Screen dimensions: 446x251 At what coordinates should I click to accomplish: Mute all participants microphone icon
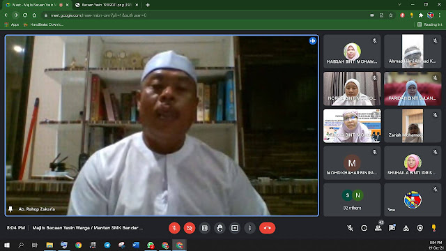pos(350,228)
